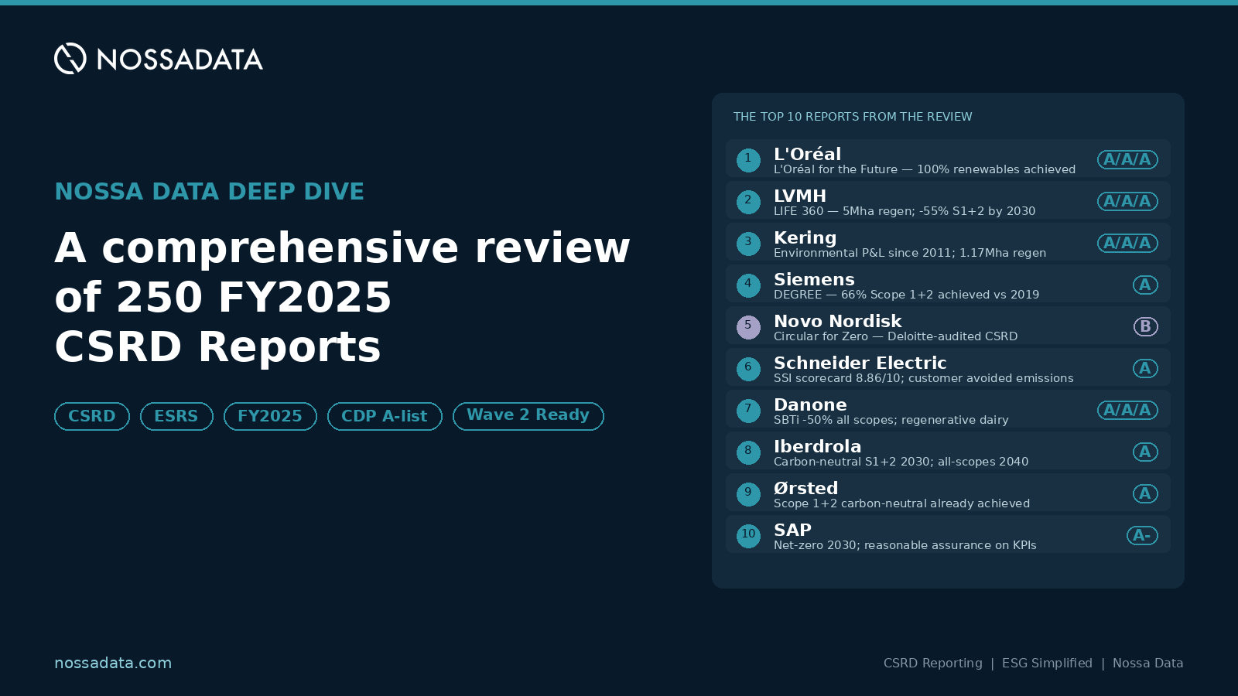Screen dimensions: 1238x696
Task: Click 'DEGREE — 66% Scope 1+2 achieved' description
Action: [907, 295]
